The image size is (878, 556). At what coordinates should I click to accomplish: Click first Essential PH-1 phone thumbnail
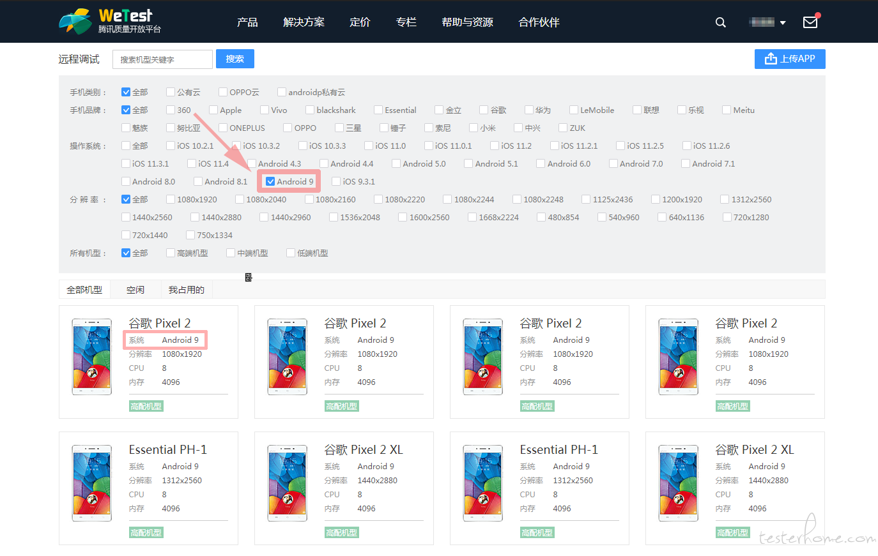point(92,483)
